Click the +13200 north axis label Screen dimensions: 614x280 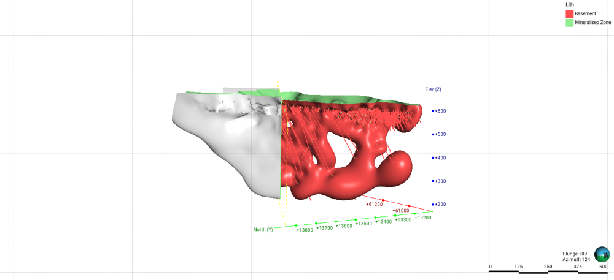423,218
